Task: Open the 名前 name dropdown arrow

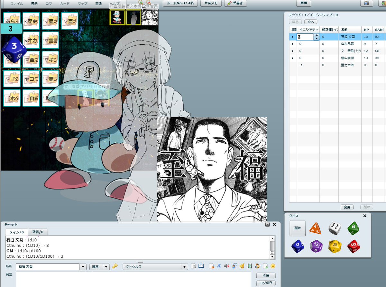Action: tap(83, 267)
